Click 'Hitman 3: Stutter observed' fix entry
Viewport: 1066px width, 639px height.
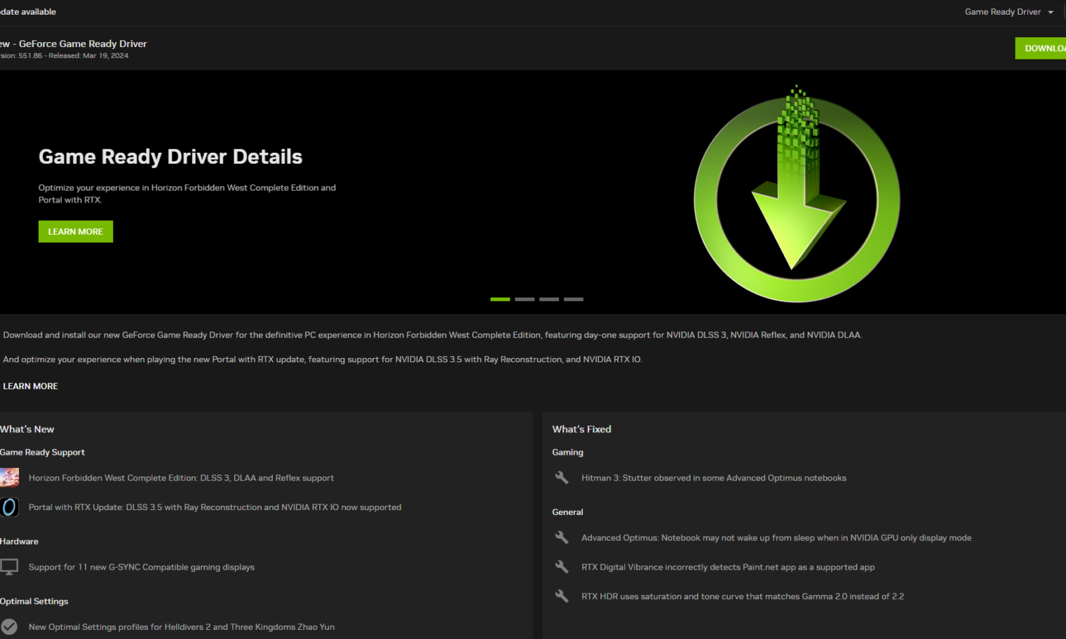(714, 478)
